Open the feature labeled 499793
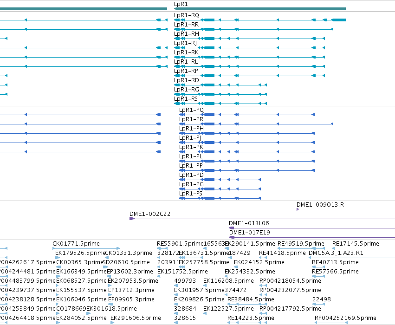This screenshot has width=395, height=325. (185, 281)
